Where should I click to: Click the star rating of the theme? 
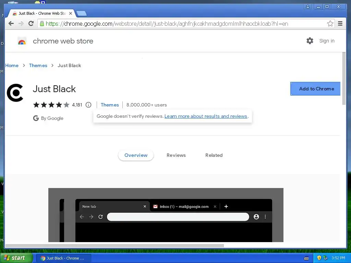coord(51,105)
